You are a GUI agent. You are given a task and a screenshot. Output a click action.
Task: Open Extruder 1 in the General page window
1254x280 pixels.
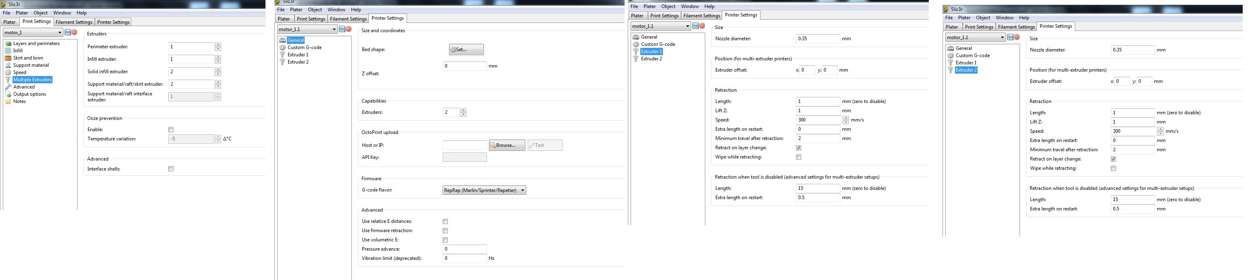[x=297, y=55]
